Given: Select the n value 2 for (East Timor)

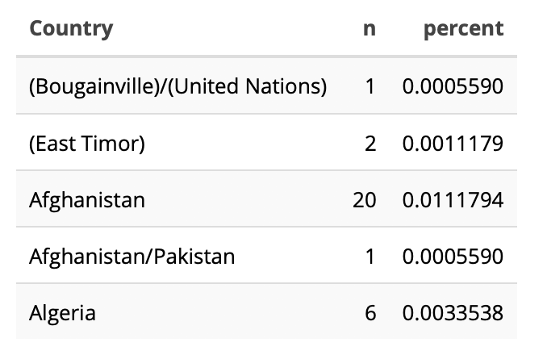Looking at the screenshot, I should pos(370,144).
